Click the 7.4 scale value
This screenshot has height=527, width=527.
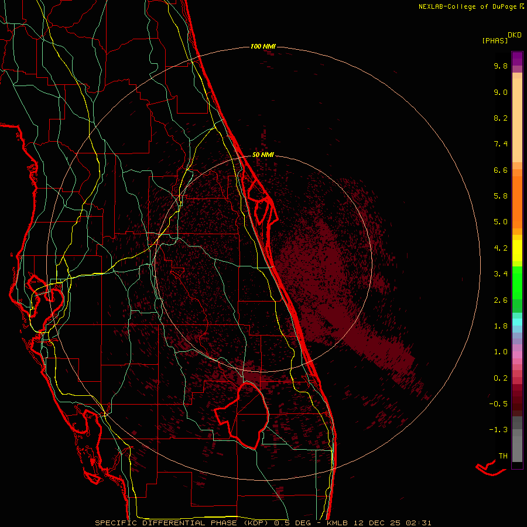501,144
